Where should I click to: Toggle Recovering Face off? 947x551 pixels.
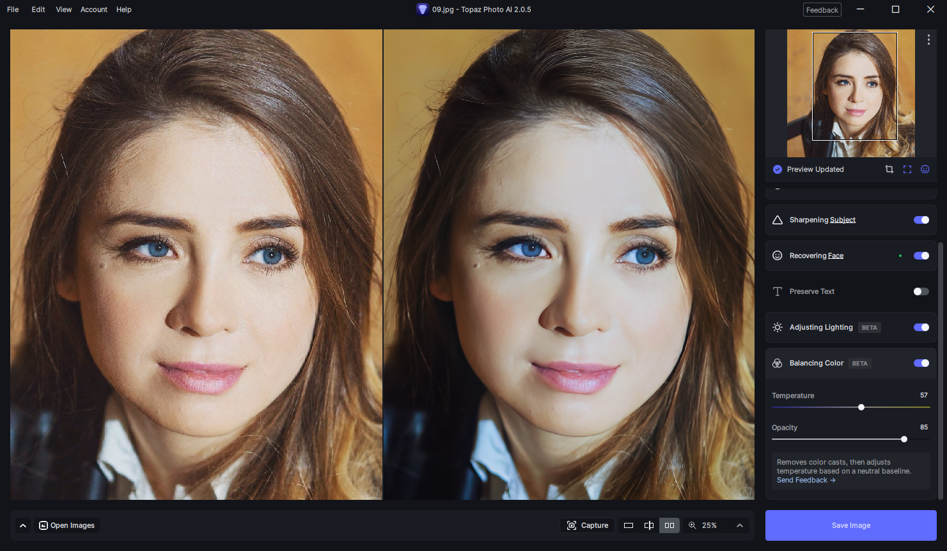(x=921, y=256)
